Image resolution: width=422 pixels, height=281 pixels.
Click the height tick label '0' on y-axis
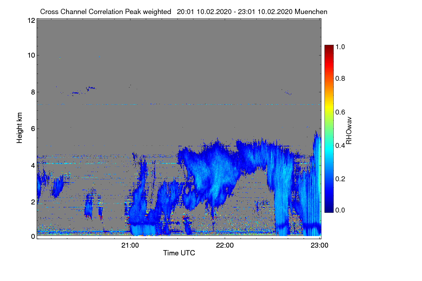[33, 236]
